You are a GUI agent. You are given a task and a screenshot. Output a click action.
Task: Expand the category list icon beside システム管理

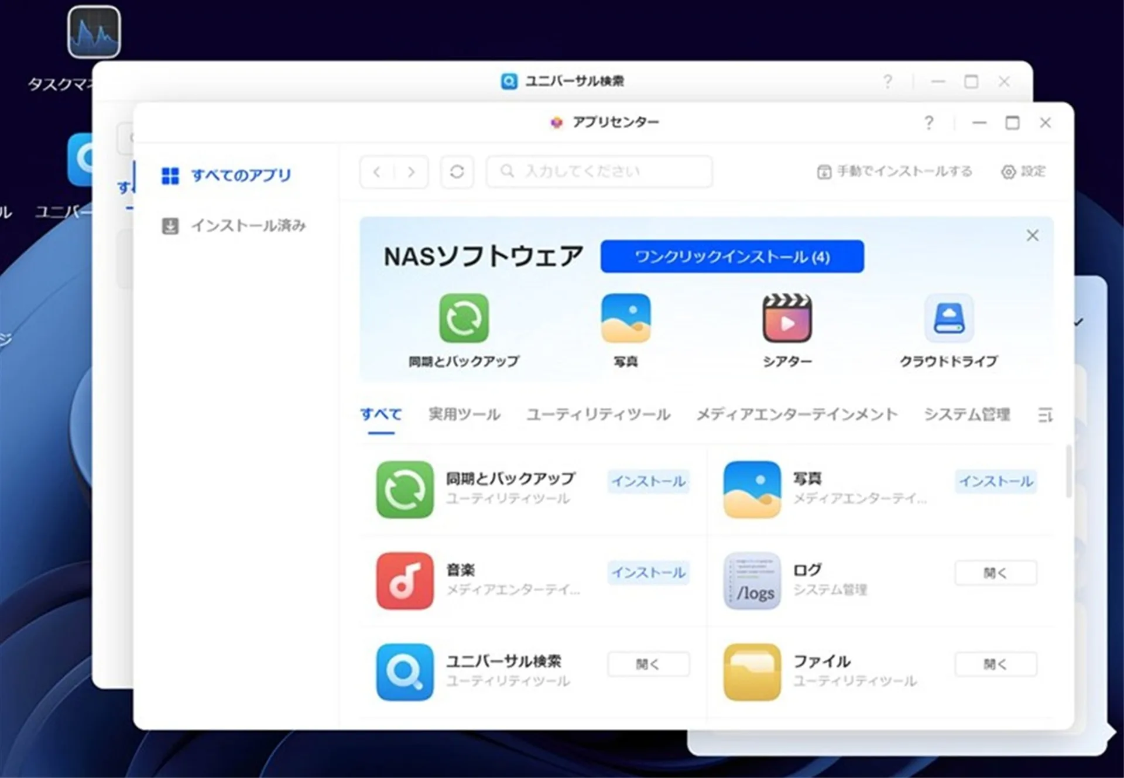(1045, 415)
